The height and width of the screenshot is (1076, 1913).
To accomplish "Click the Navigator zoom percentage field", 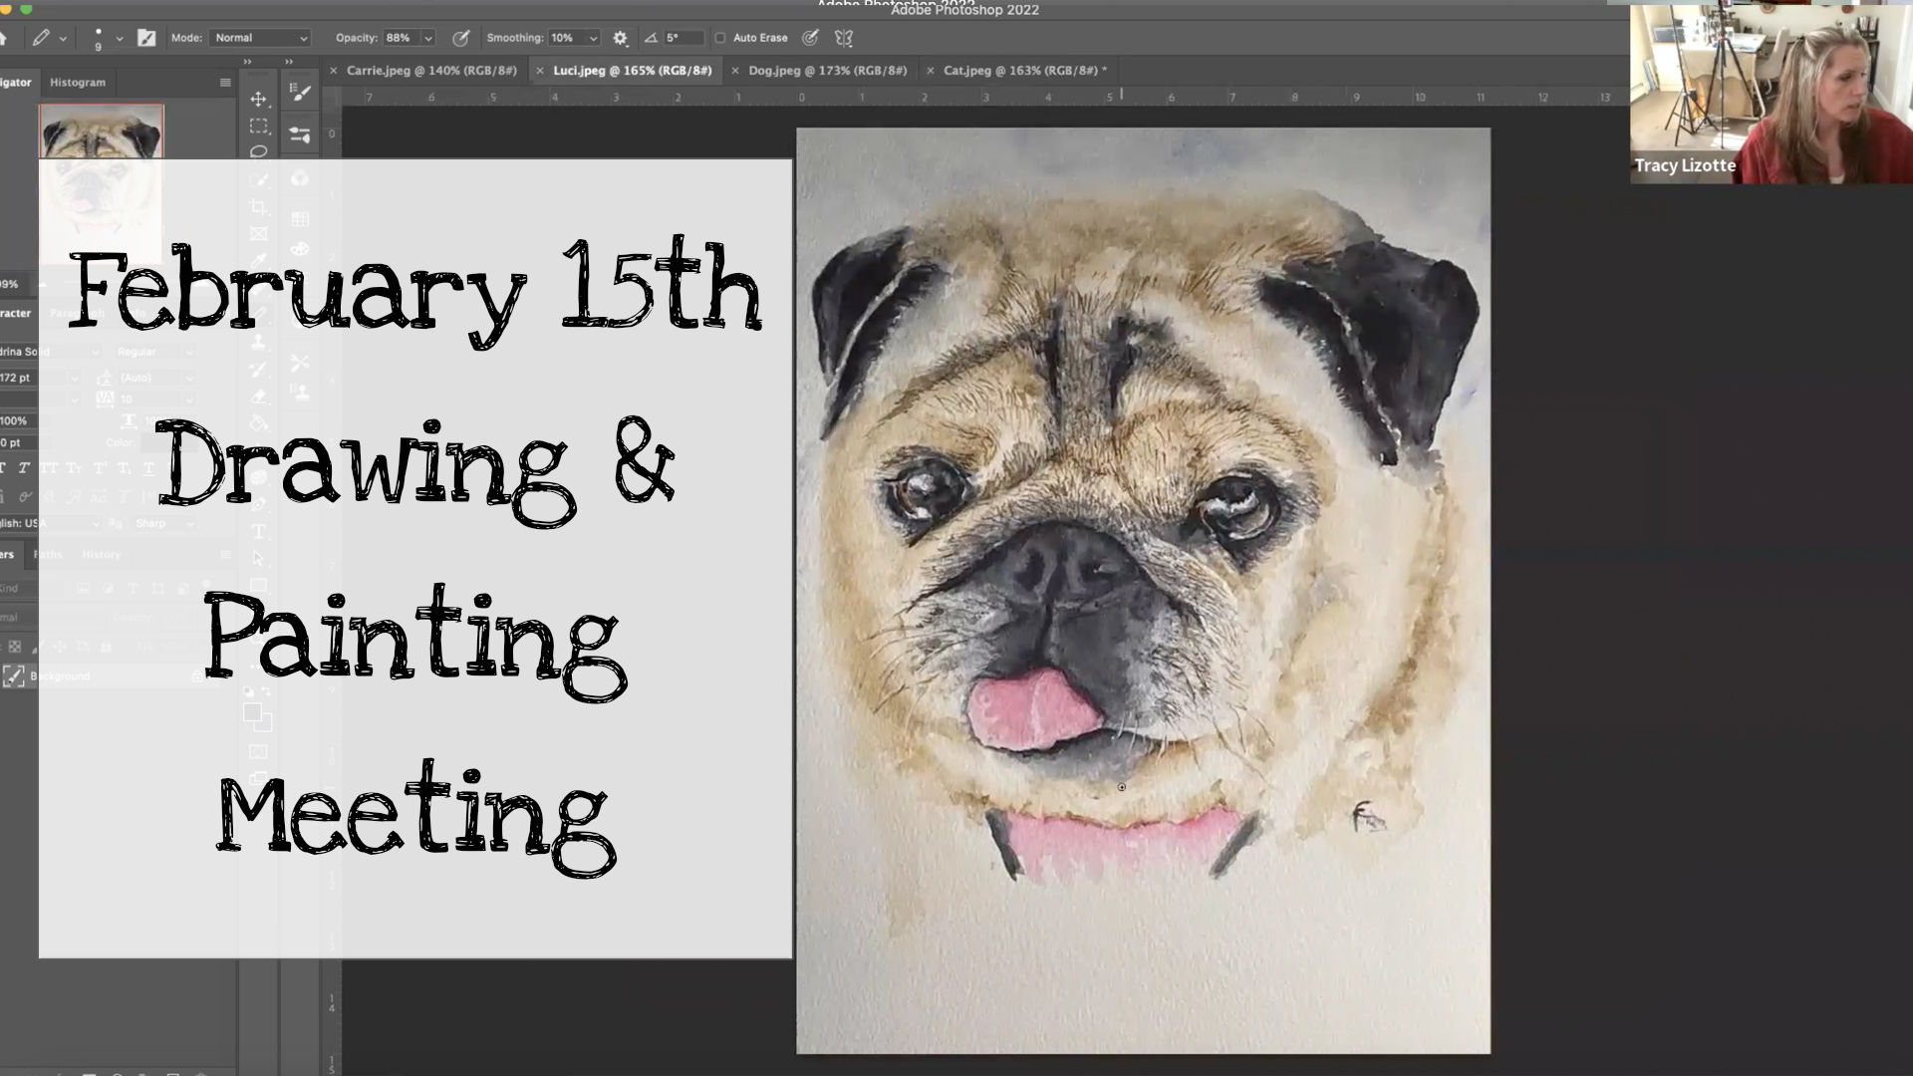I will coord(12,284).
